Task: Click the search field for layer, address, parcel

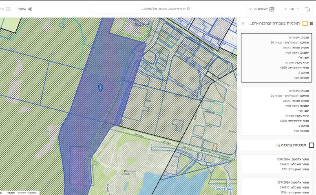Action: pos(141,9)
